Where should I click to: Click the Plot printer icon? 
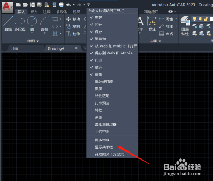(x=61, y=5)
